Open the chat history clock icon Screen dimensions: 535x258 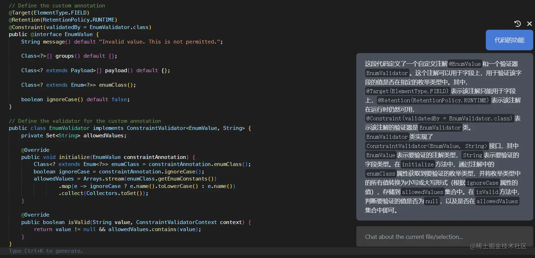tap(518, 24)
